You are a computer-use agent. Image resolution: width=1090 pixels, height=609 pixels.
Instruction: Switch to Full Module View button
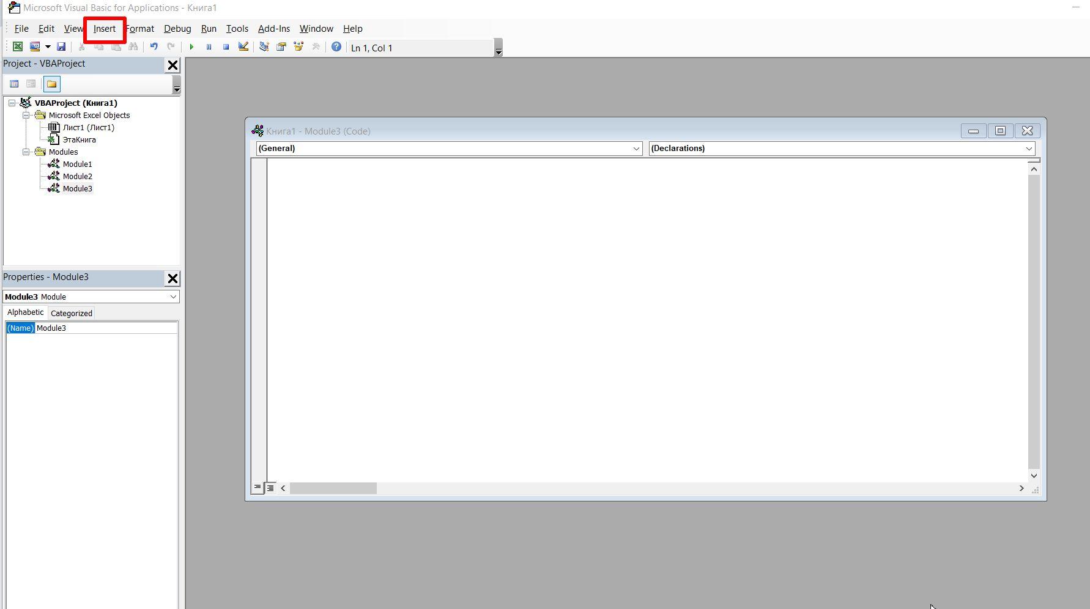pos(270,488)
